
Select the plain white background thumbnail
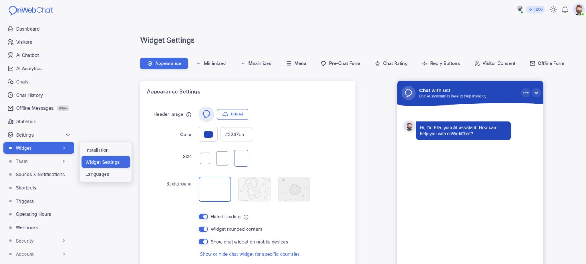pyautogui.click(x=215, y=189)
